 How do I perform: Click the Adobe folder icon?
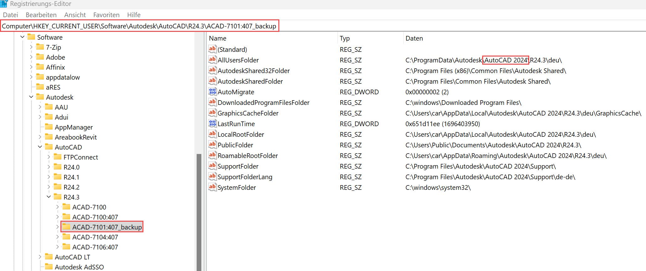point(40,57)
